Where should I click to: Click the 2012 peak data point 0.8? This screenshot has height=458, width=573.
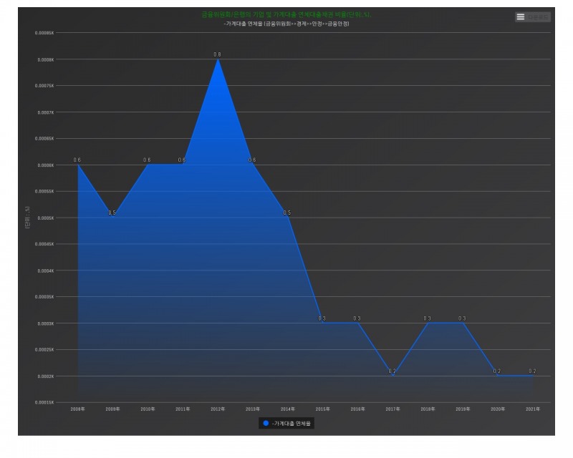click(x=218, y=59)
